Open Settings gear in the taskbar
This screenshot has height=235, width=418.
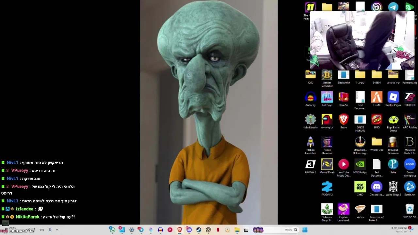click(132, 230)
